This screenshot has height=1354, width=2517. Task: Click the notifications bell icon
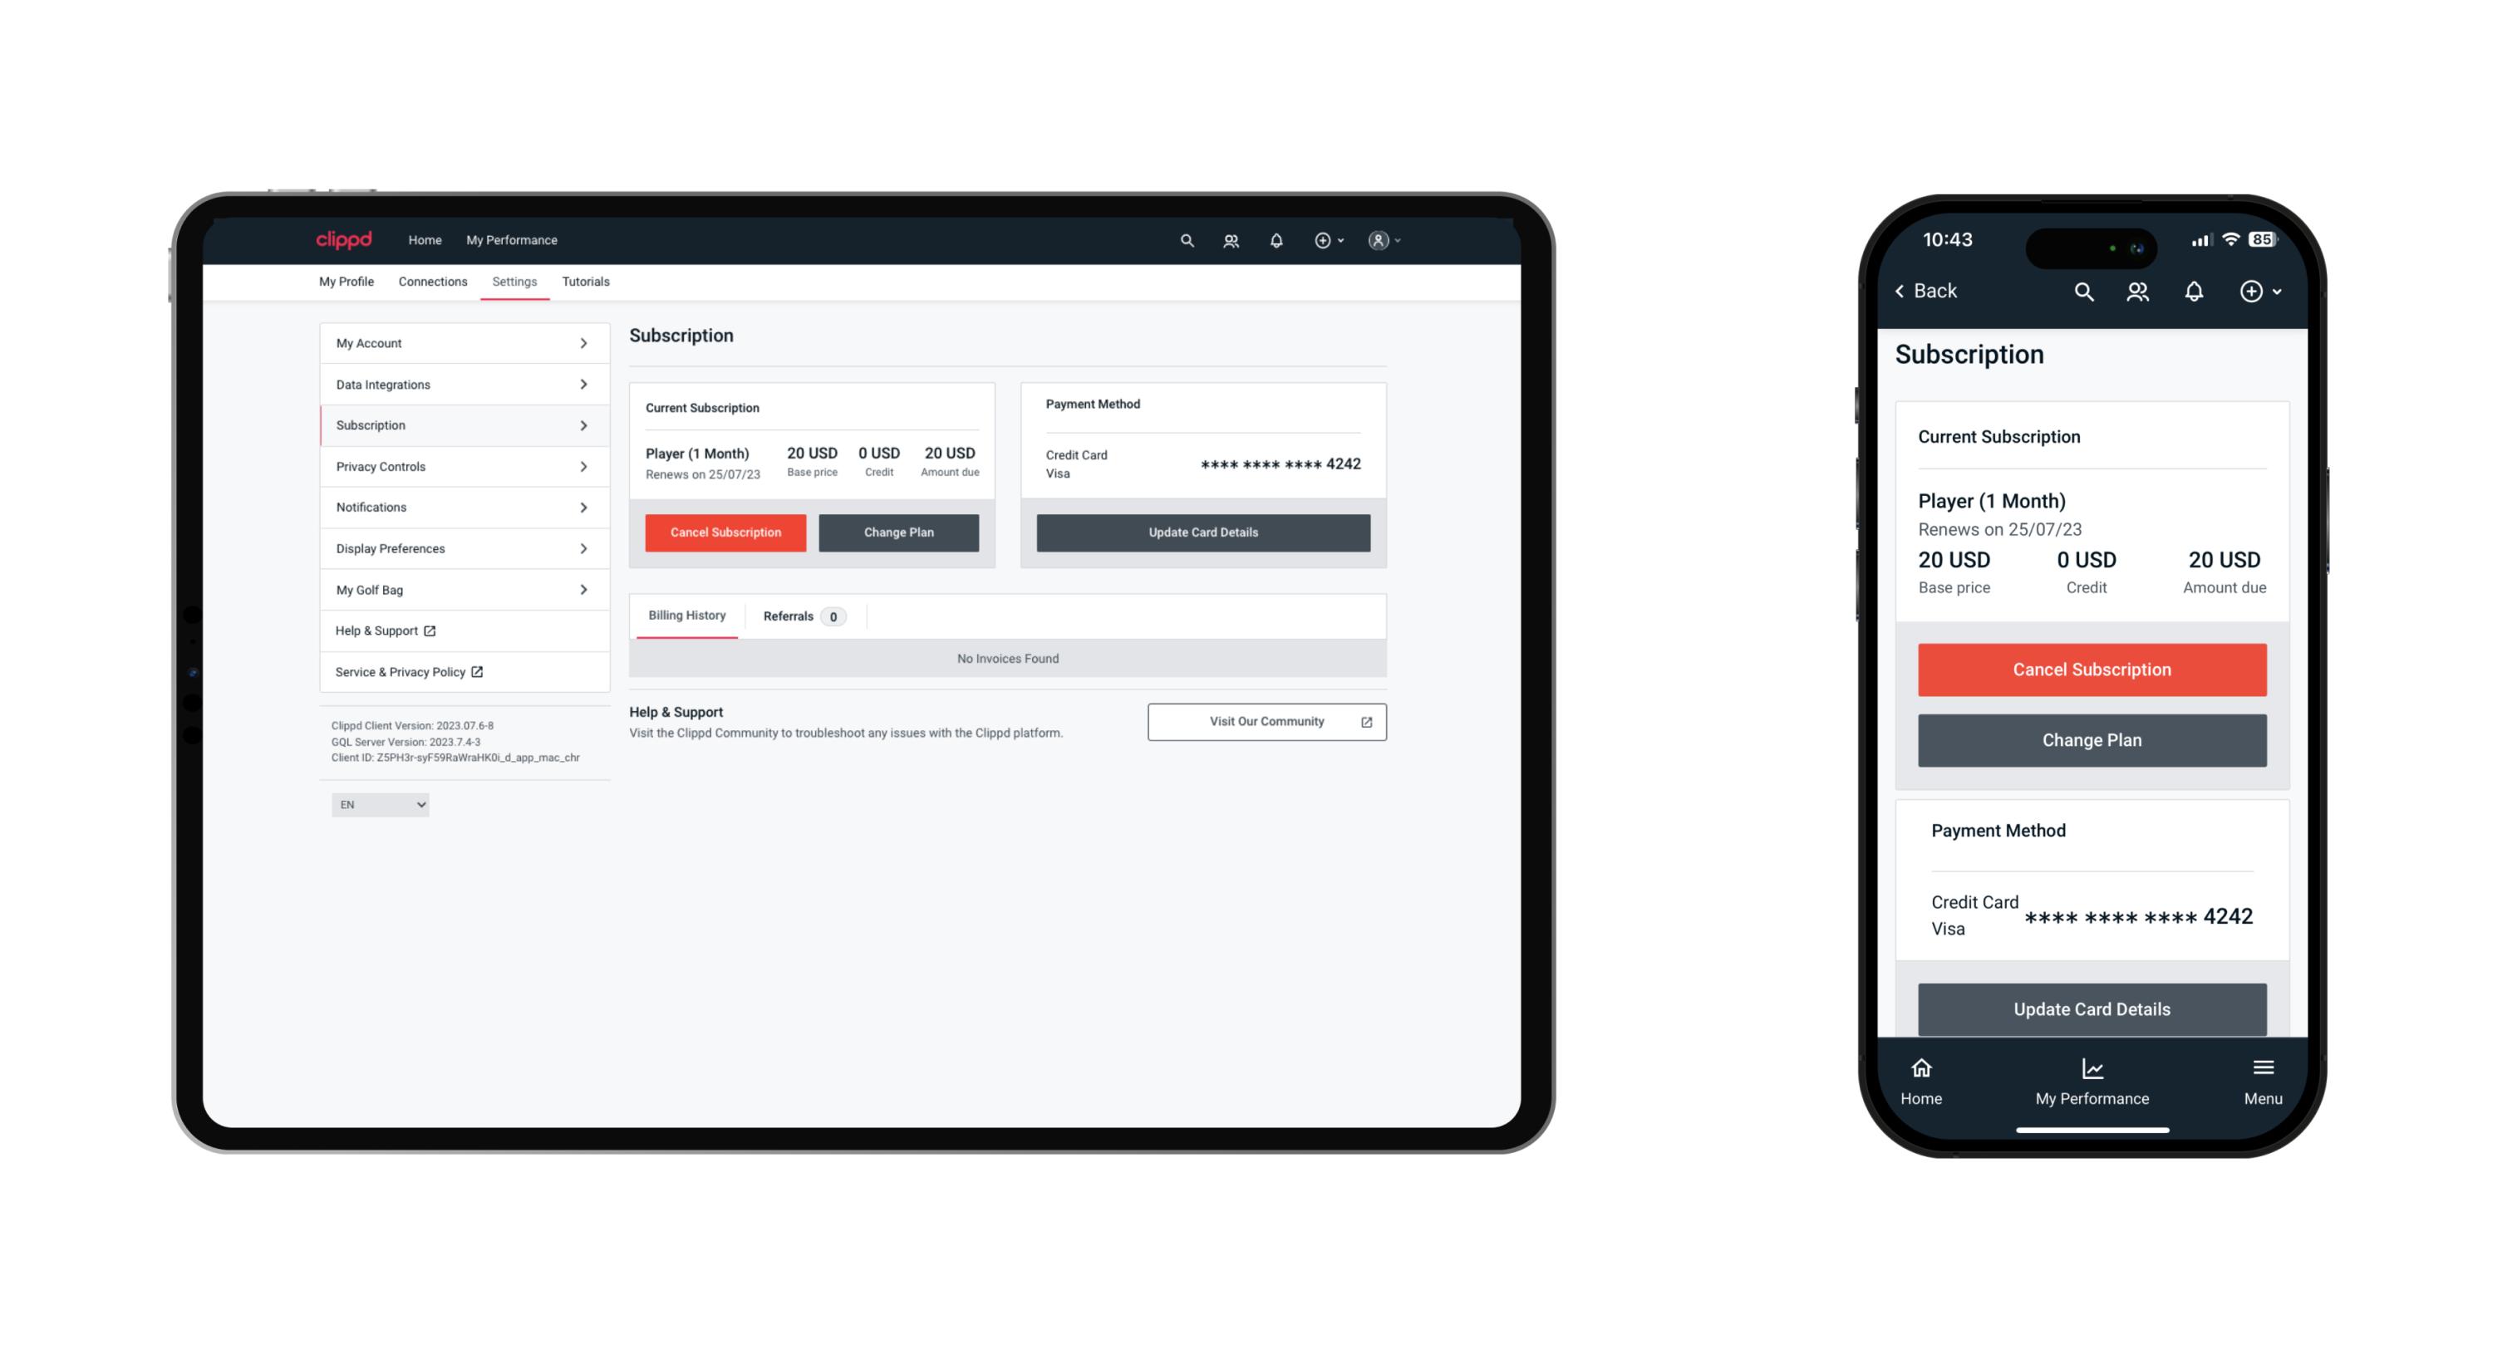click(x=1275, y=240)
